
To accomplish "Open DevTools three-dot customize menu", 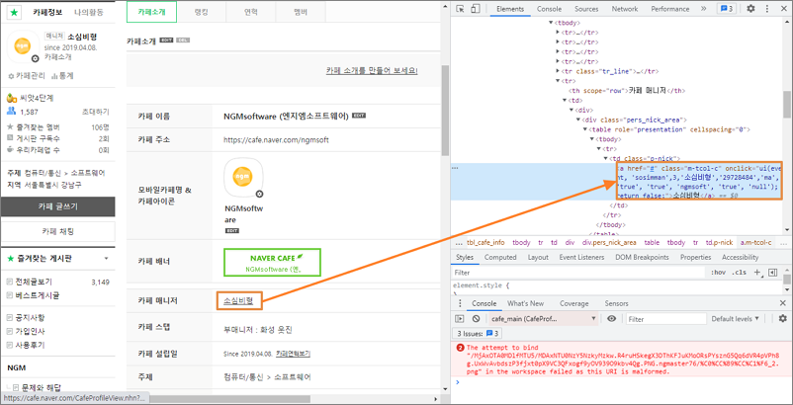I will point(765,9).
